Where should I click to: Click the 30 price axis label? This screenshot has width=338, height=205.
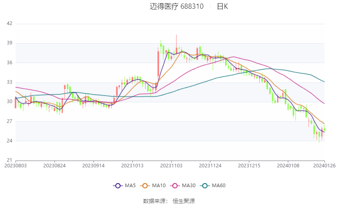pos(10,102)
